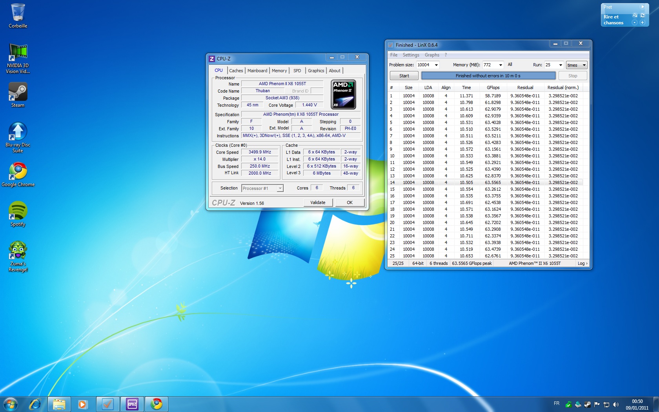Click the LinX finished progress bar

(x=488, y=76)
